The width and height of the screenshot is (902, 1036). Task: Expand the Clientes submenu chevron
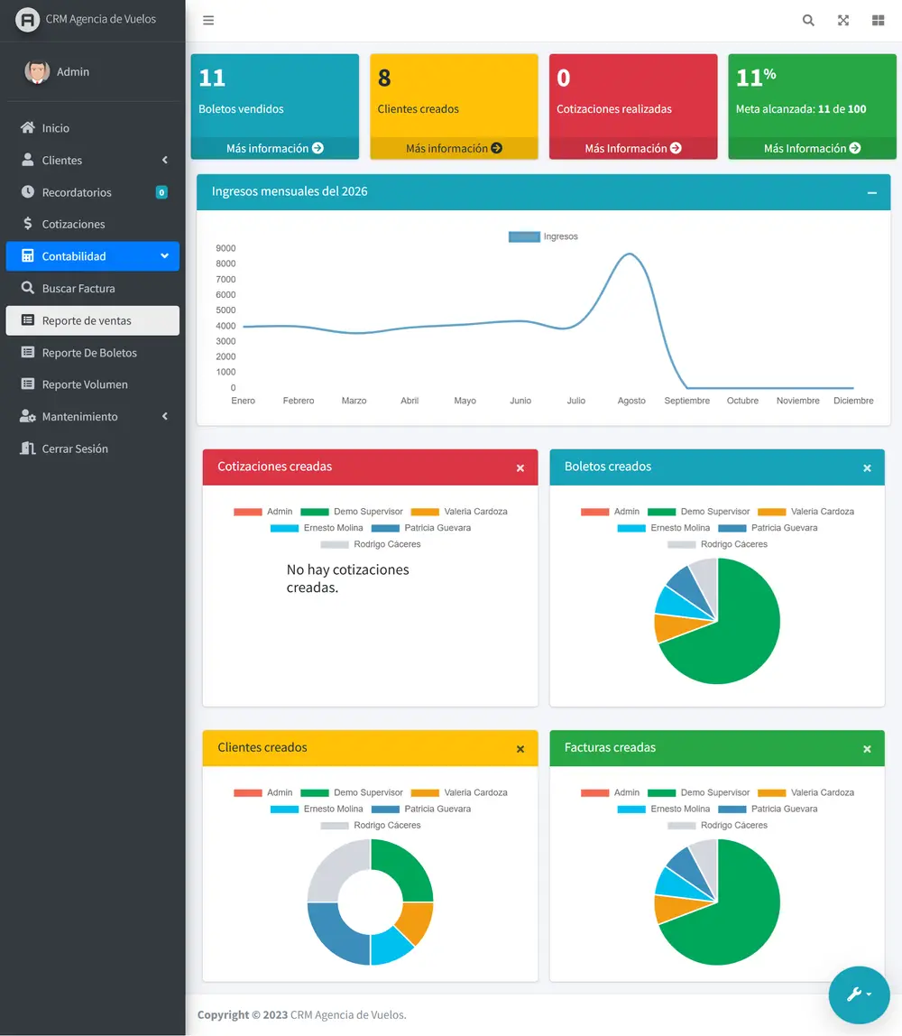point(165,160)
